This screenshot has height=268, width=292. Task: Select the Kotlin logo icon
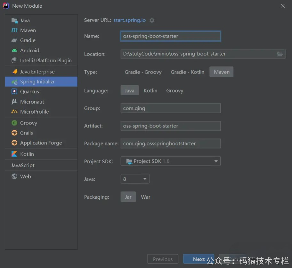point(14,154)
